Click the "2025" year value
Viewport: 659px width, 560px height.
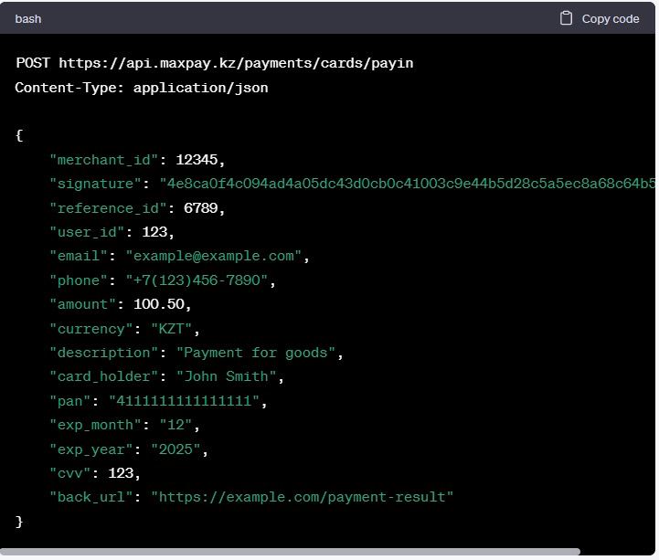[x=175, y=449]
